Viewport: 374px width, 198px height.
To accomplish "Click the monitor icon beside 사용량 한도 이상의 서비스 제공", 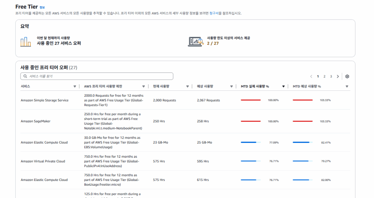I will (195, 42).
